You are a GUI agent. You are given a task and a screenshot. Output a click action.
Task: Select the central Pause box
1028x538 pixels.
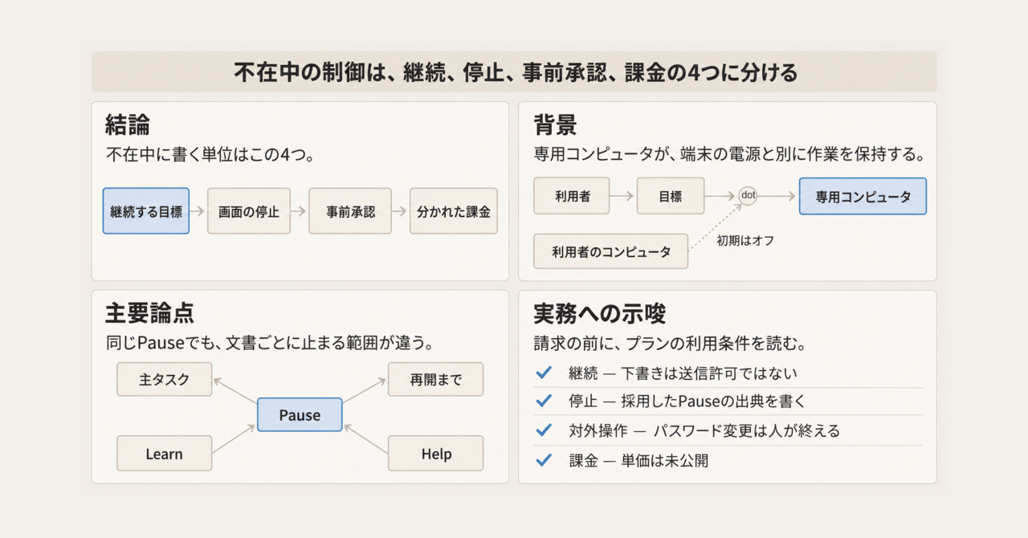point(300,415)
